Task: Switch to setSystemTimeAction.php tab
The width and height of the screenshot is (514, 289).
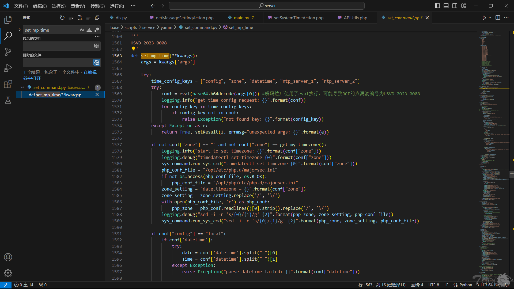Action: [x=298, y=18]
